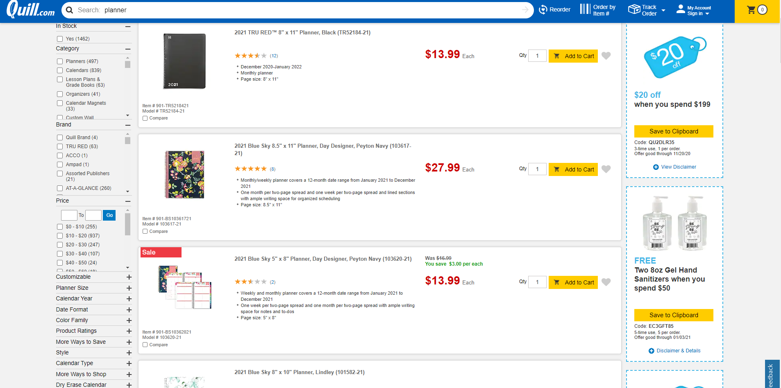Click the search magnifier icon

(x=70, y=10)
